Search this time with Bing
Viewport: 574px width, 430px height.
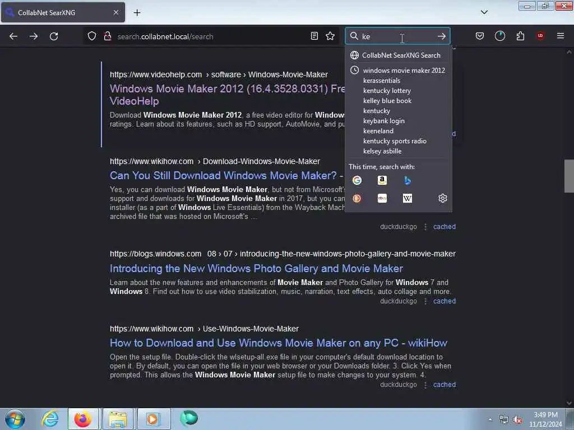pos(408,180)
